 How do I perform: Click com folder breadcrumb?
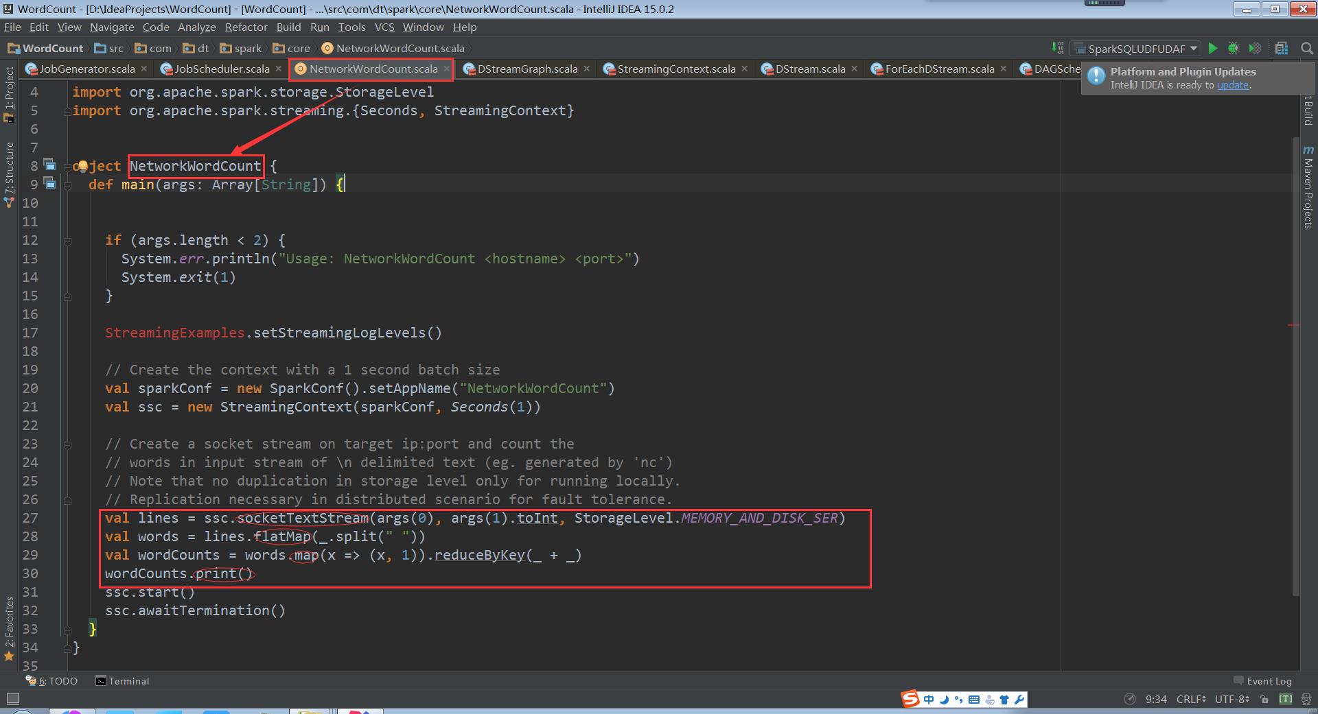tap(153, 48)
